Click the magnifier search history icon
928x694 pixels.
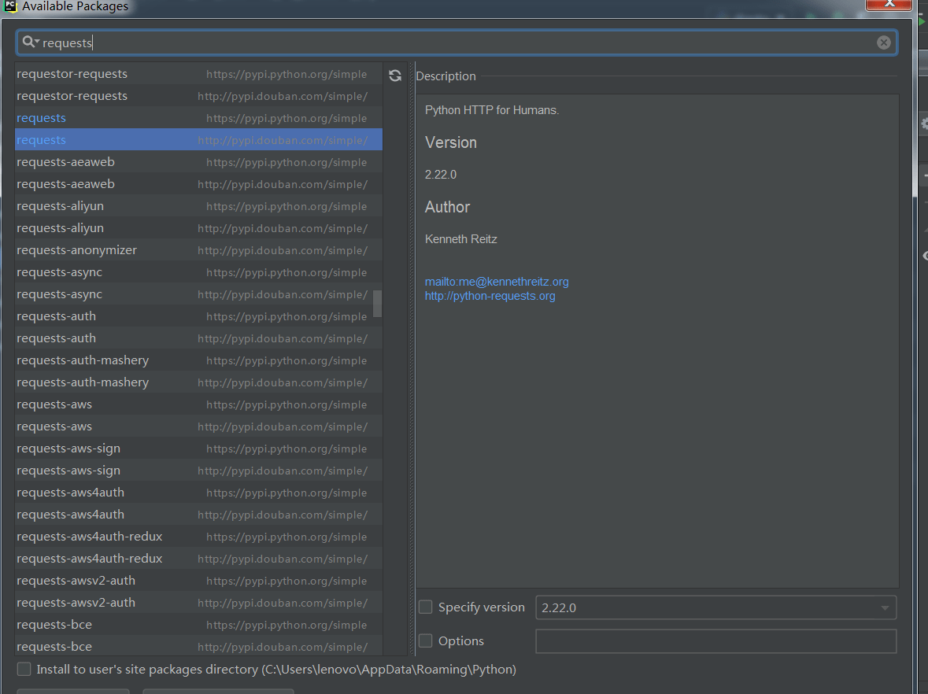30,42
